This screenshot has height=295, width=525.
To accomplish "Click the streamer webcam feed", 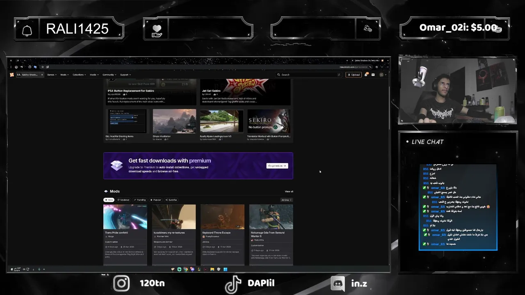I will pos(457,91).
